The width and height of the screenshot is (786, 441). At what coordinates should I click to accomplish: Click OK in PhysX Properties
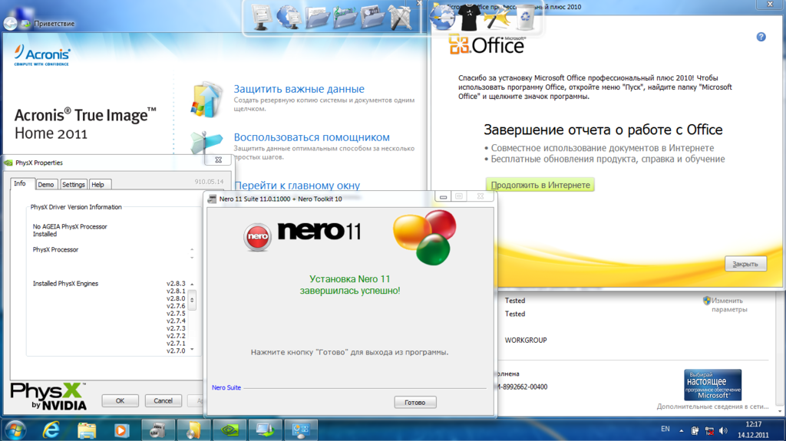pos(121,401)
